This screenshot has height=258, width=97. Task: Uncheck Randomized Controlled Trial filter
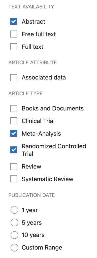coord(14,150)
